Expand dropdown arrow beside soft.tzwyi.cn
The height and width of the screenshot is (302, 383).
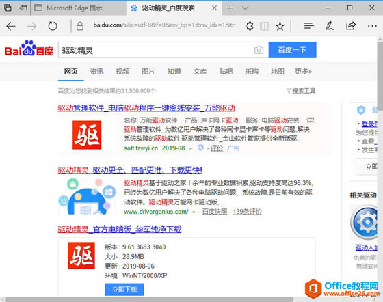(191, 148)
